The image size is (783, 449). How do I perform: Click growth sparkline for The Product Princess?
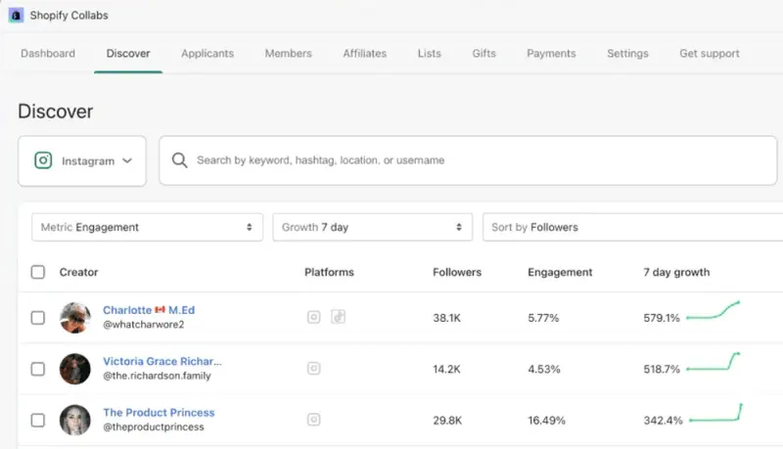pyautogui.click(x=716, y=413)
